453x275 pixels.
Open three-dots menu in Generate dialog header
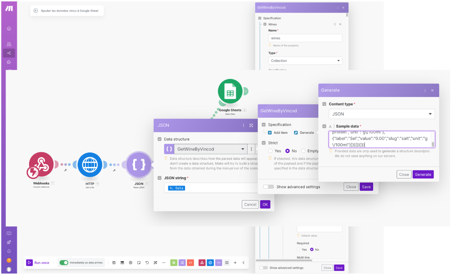(x=425, y=90)
